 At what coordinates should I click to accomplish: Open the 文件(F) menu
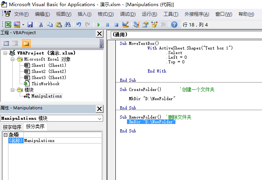(21, 14)
